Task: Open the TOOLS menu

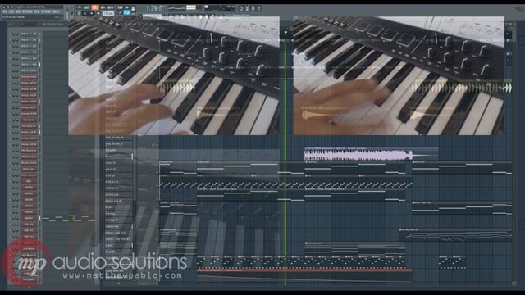Action: pyautogui.click(x=57, y=11)
